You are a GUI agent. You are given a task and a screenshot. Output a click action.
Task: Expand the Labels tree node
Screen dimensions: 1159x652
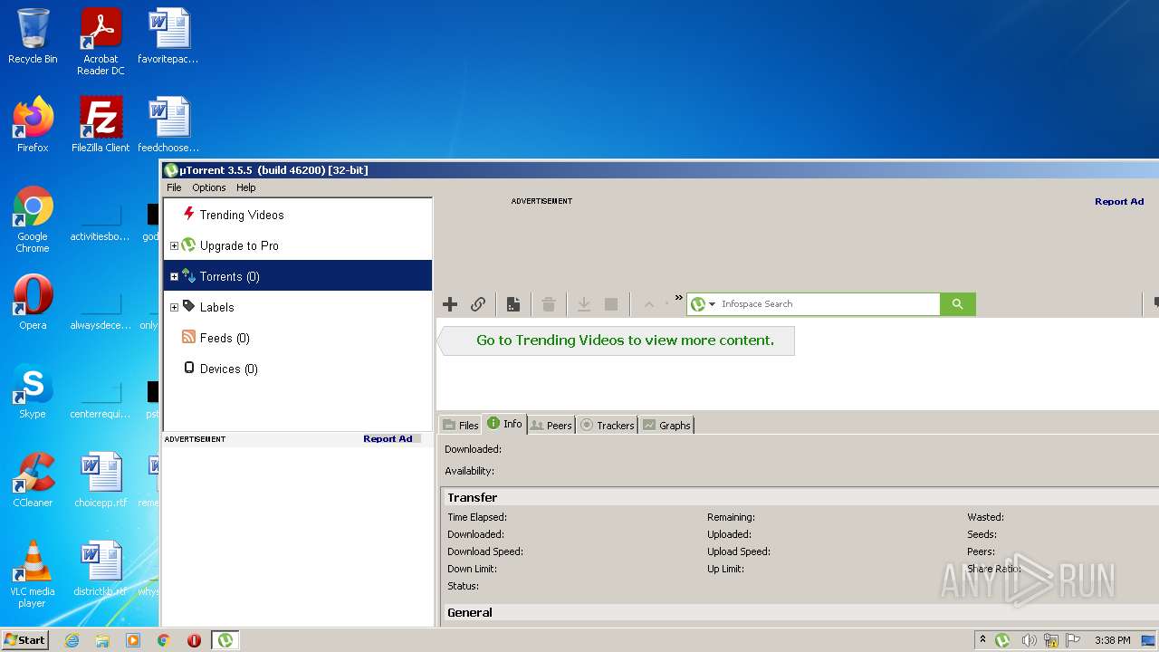pyautogui.click(x=174, y=307)
